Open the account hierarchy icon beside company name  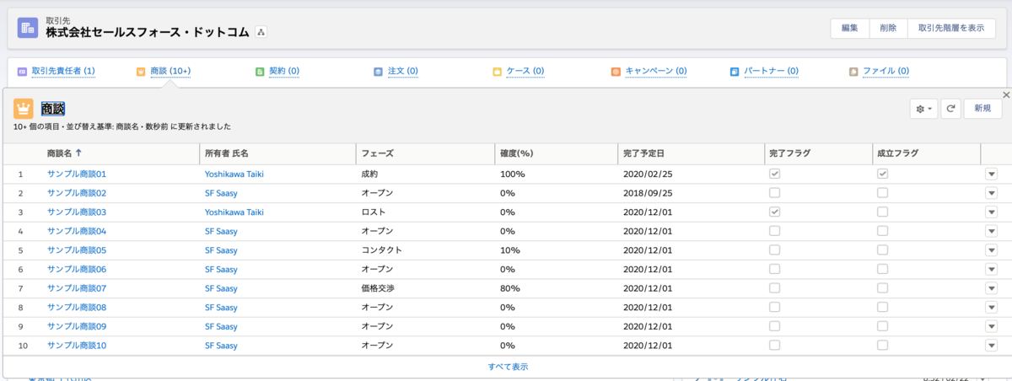point(261,32)
